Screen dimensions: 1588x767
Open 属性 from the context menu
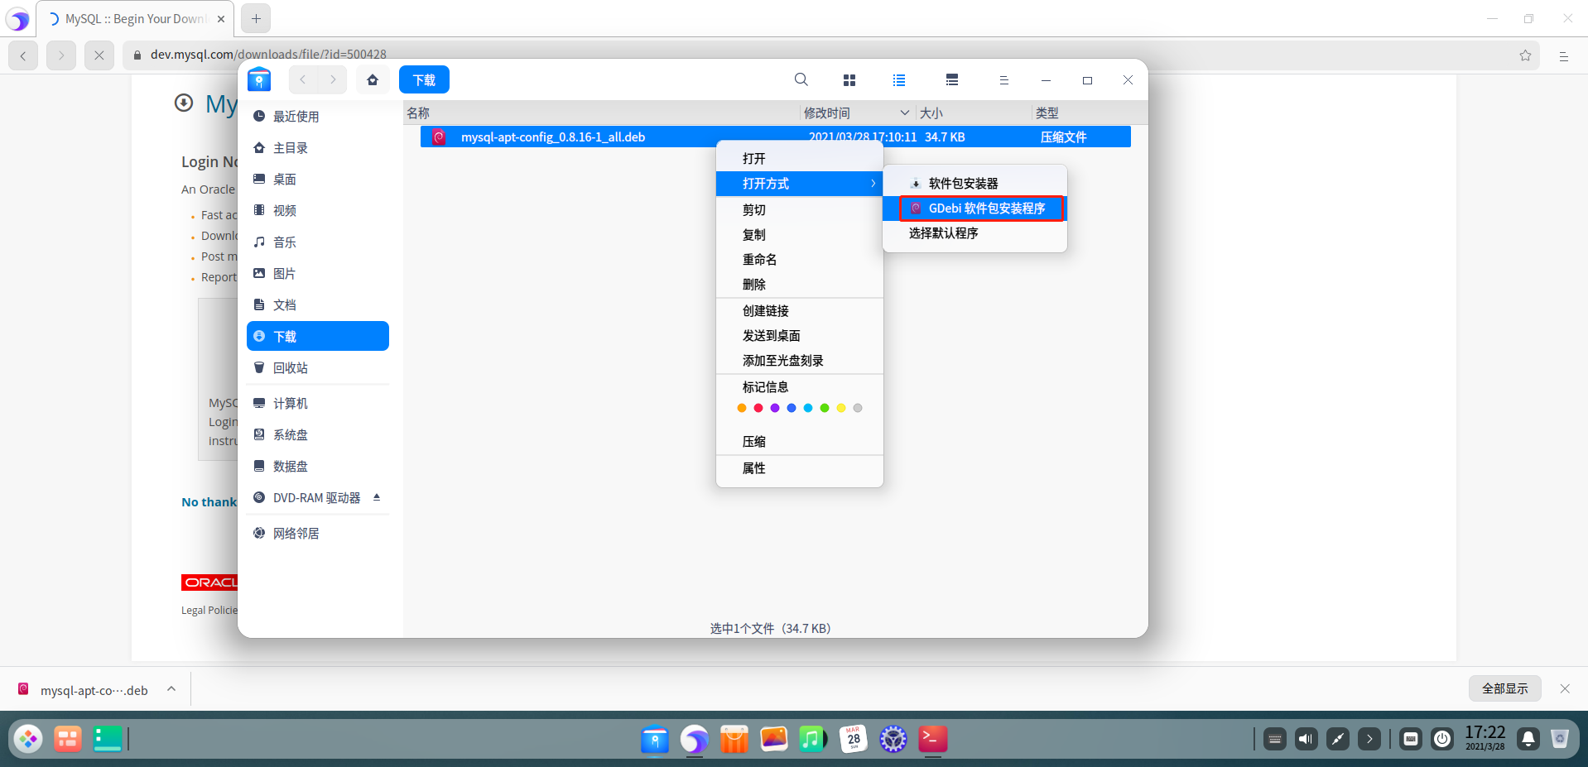click(800, 468)
